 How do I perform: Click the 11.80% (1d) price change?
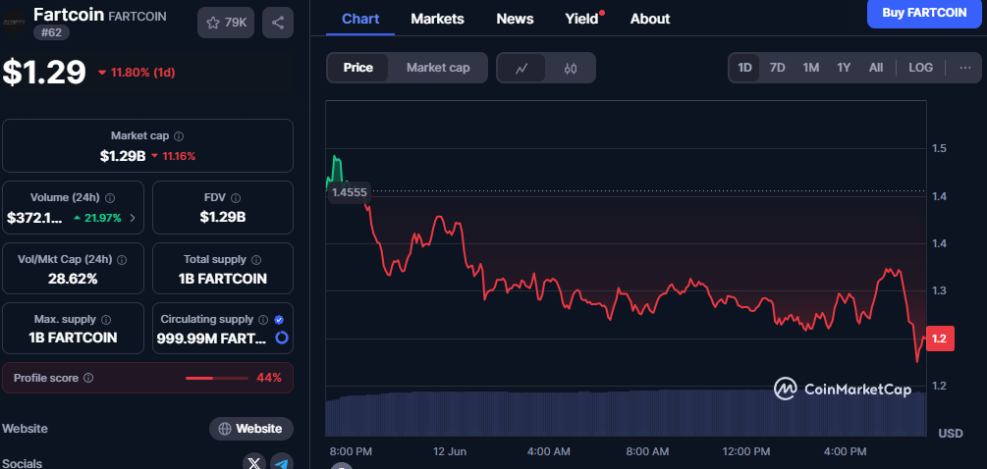[137, 73]
